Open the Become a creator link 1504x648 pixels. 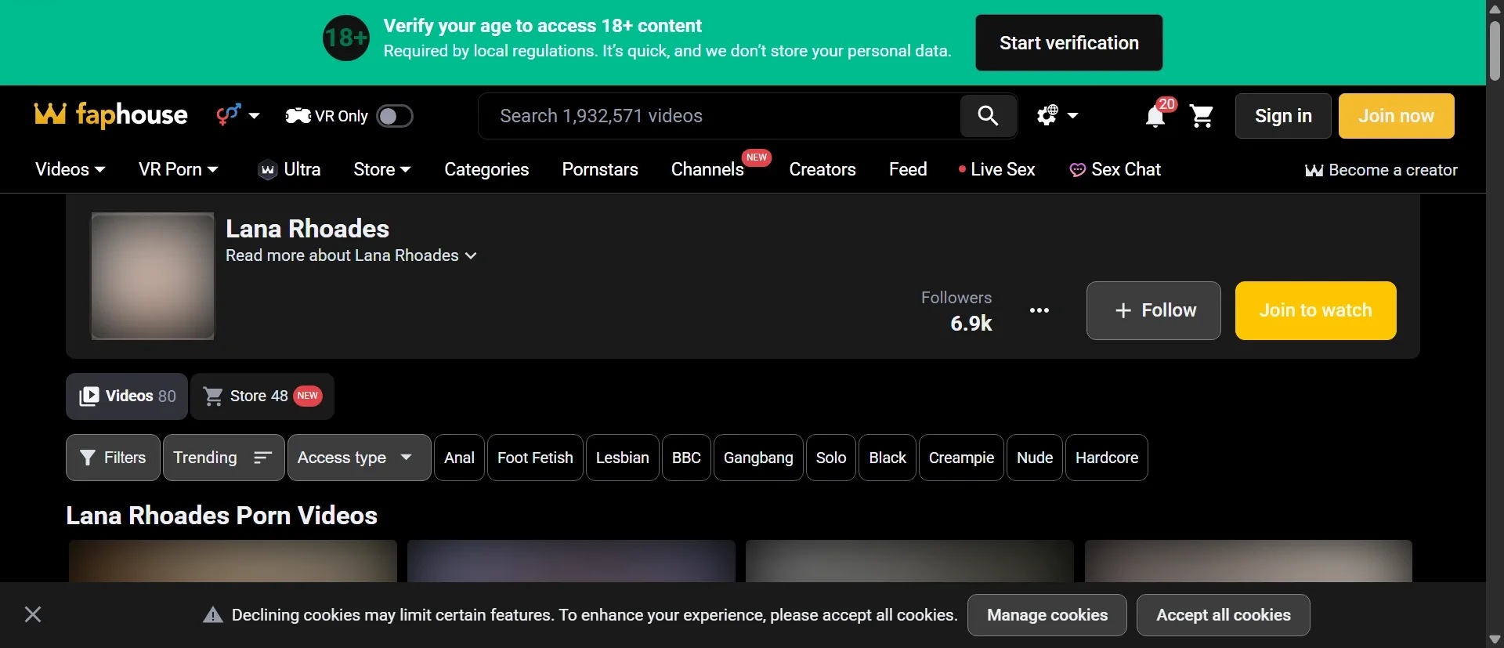(x=1381, y=170)
